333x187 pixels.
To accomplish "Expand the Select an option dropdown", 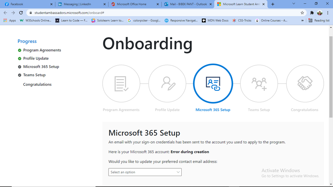I will [x=145, y=172].
